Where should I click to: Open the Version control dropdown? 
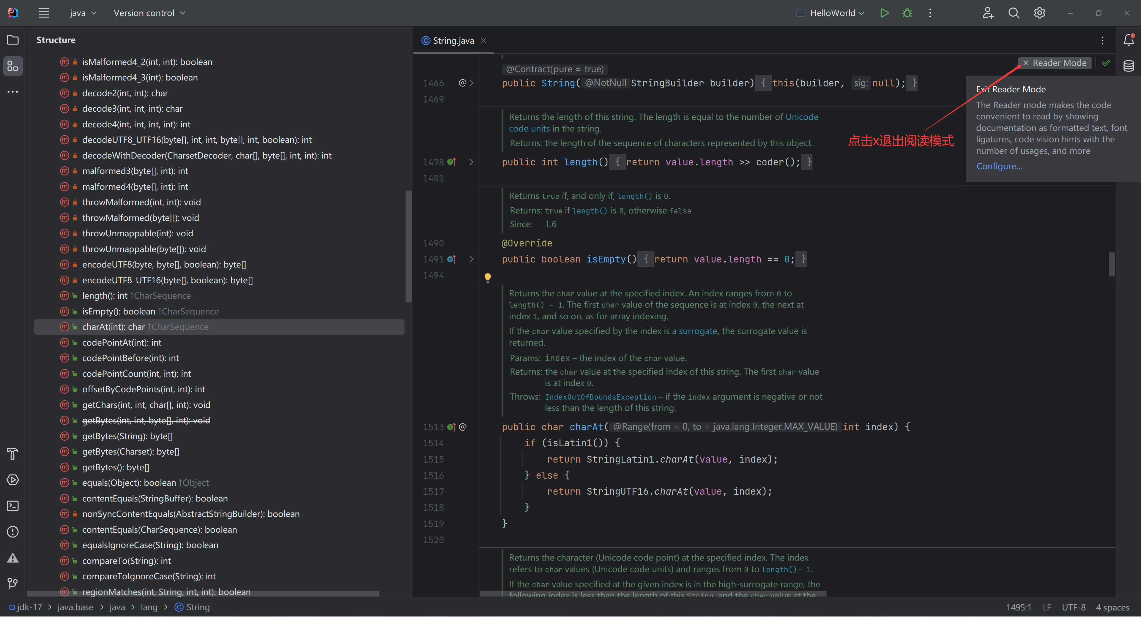point(149,13)
